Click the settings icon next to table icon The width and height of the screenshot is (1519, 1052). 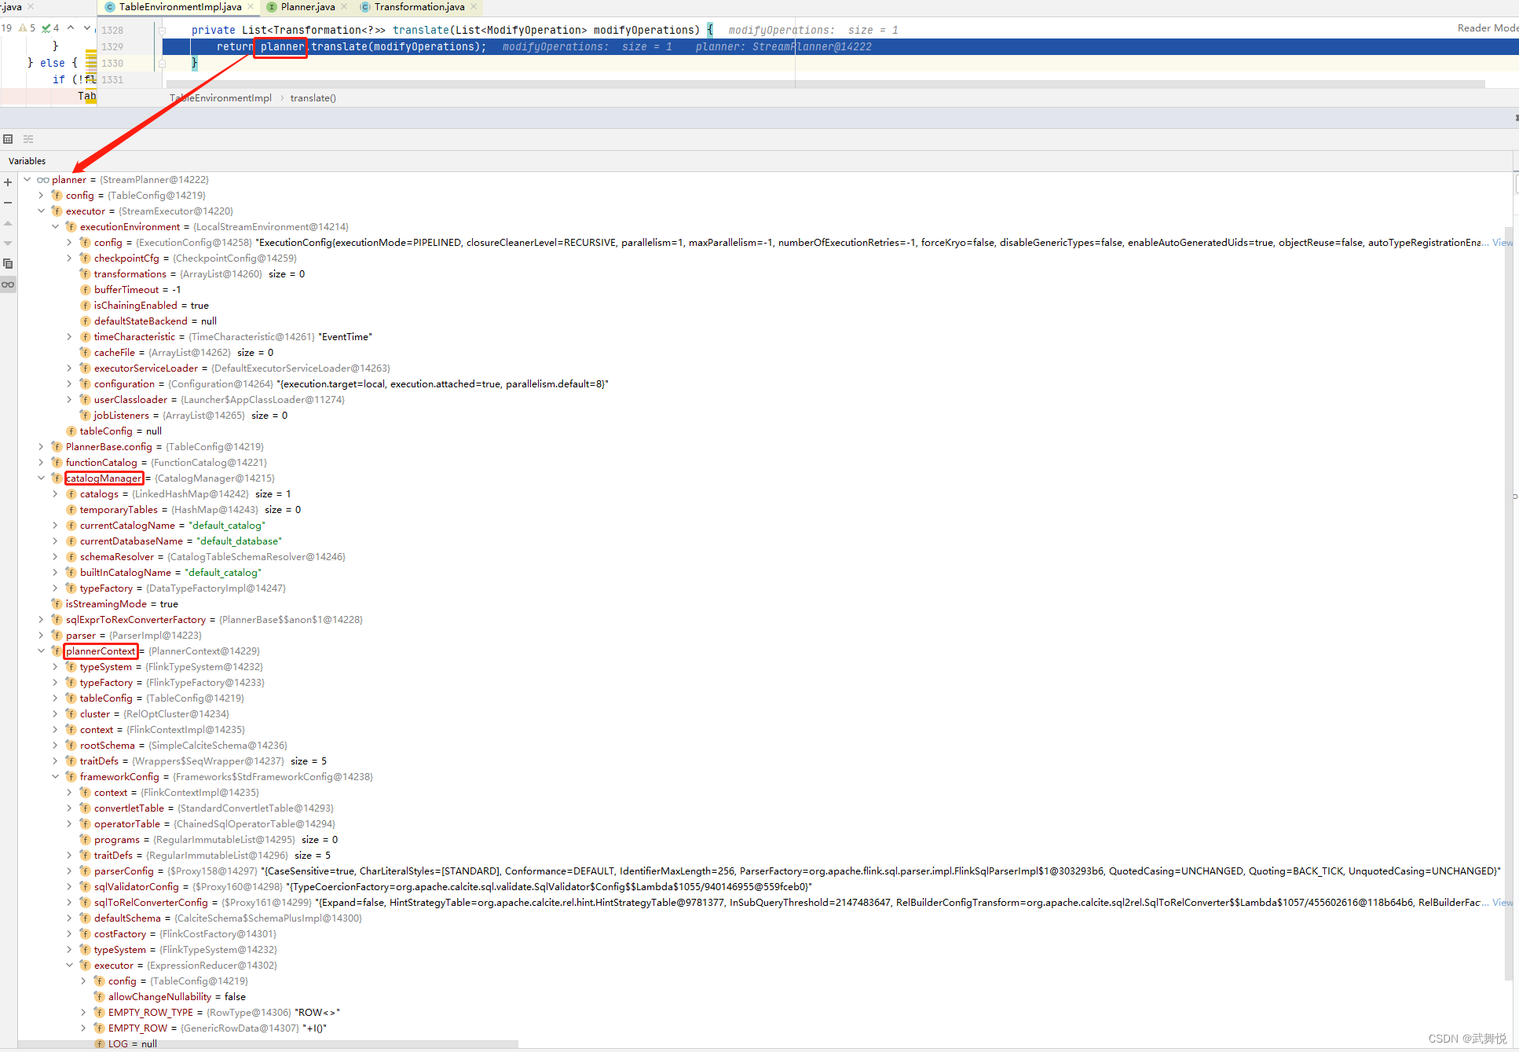click(x=28, y=138)
